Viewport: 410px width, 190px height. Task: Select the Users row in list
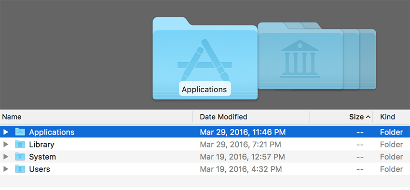(205, 169)
